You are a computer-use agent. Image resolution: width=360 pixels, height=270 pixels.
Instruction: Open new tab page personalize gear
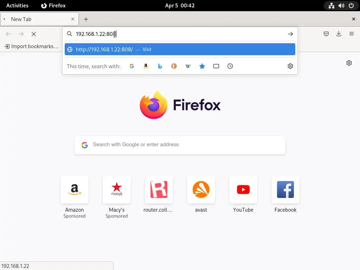coord(349,63)
